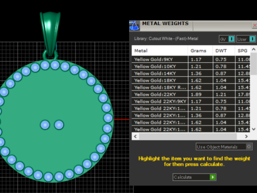257x193 pixels.
Task: Sort by the Grams column header
Action: 200,51
